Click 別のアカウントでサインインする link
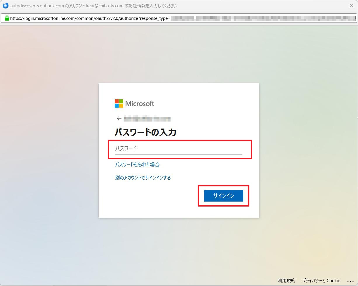358x286 pixels. coord(143,177)
